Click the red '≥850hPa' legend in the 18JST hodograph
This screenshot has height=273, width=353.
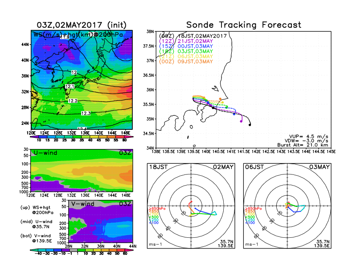coord(157,209)
